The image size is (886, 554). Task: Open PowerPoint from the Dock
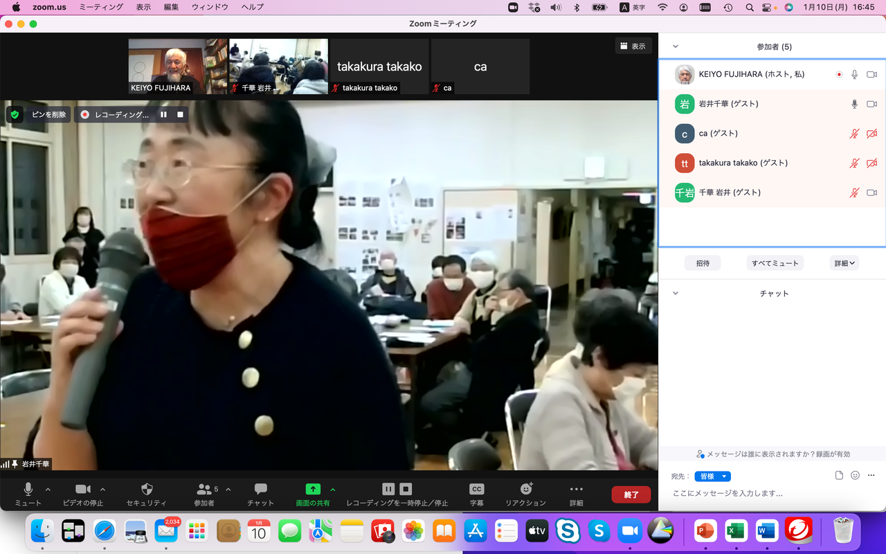(705, 531)
